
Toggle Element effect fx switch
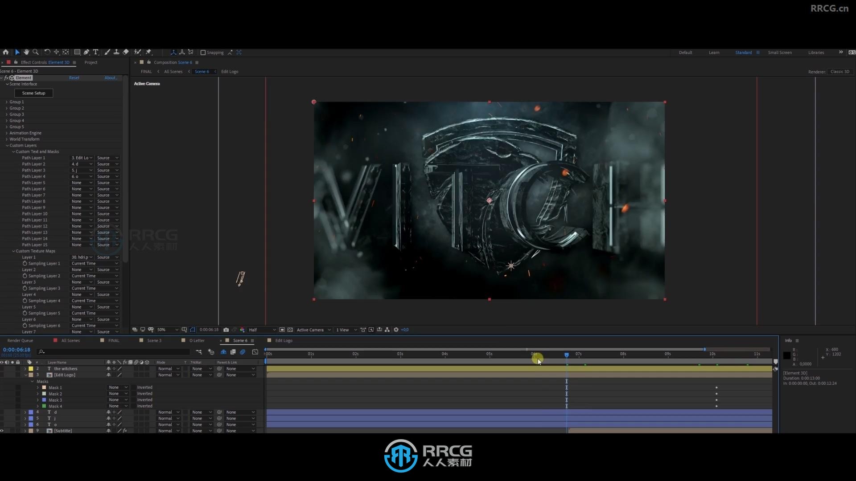[x=6, y=78]
